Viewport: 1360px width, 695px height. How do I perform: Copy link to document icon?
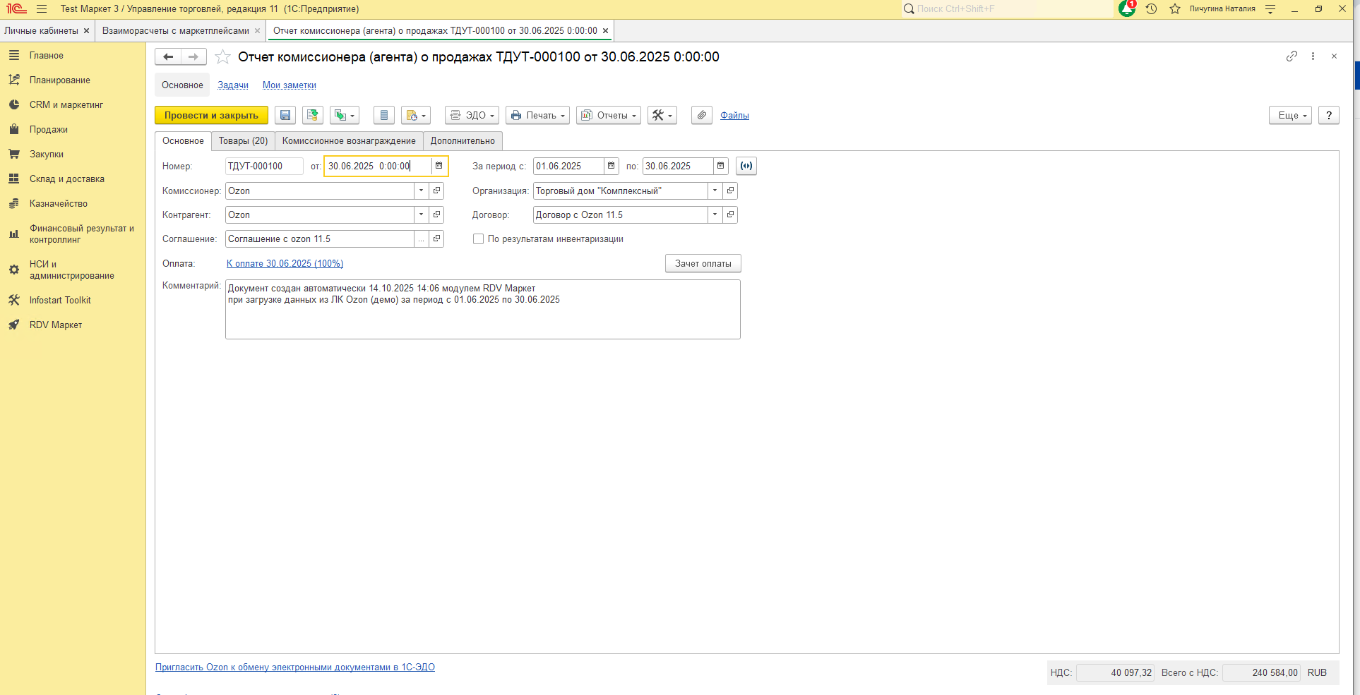click(x=1292, y=56)
